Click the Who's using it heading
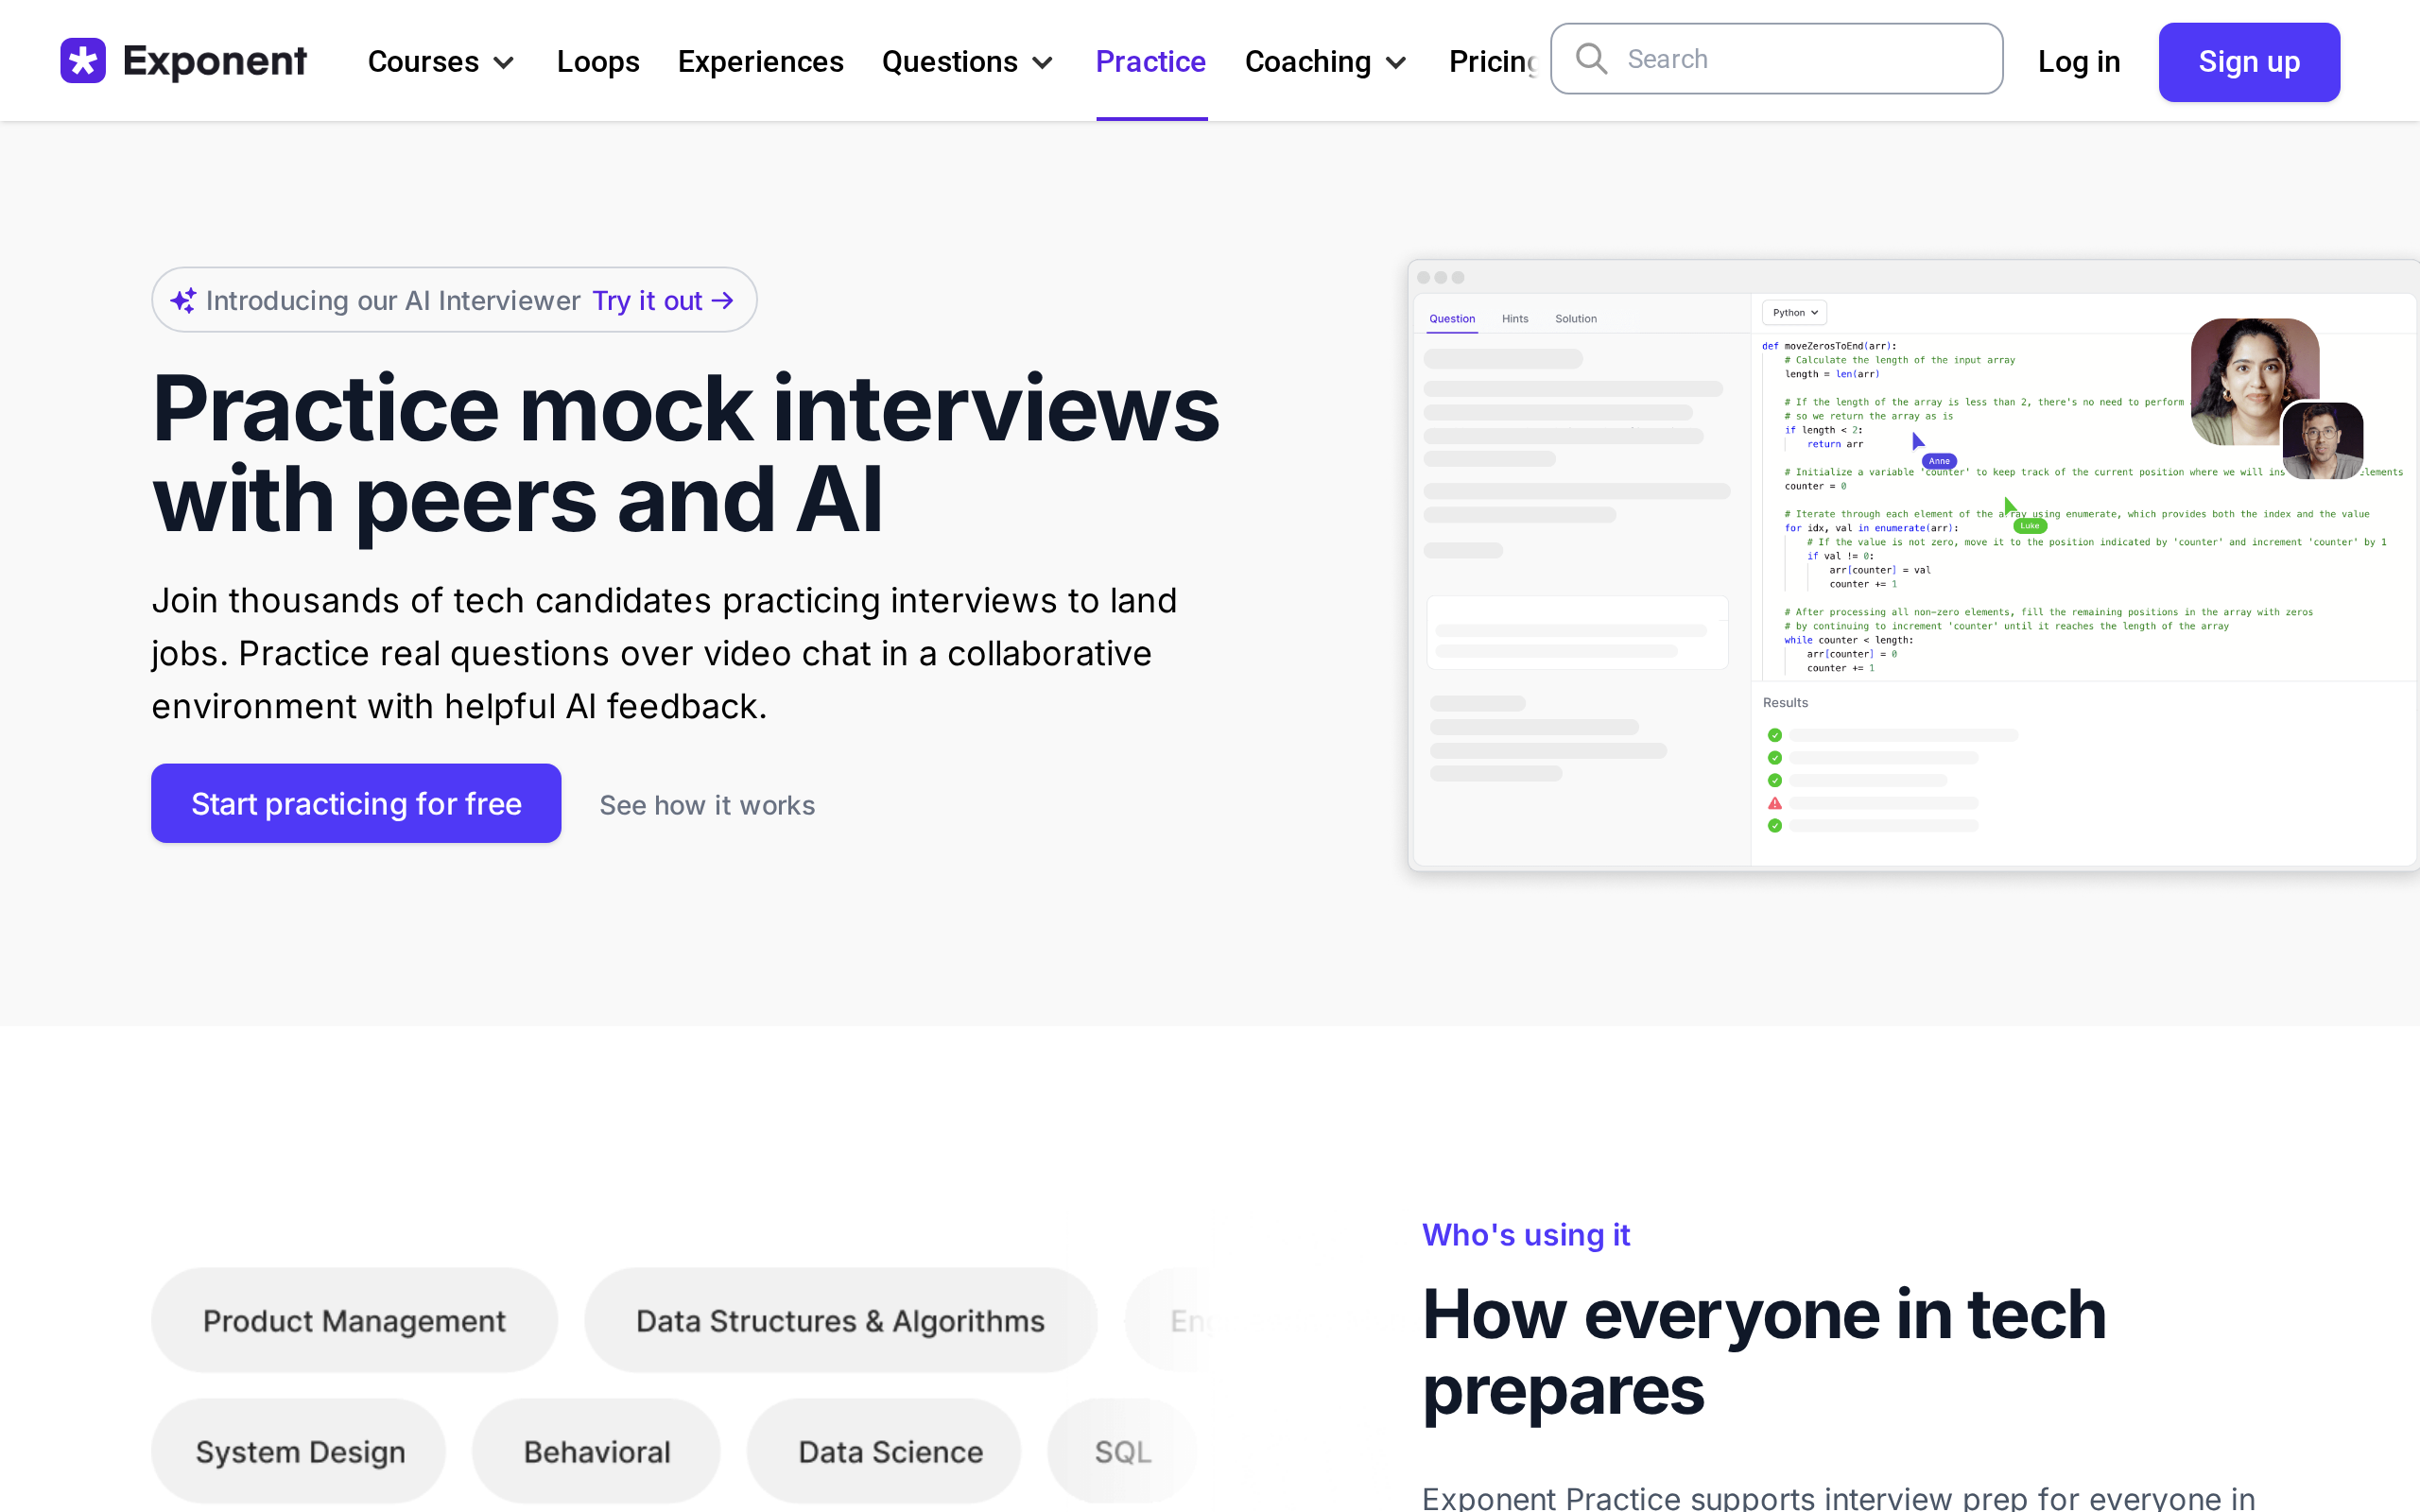Viewport: 2420px width, 1512px height. click(1526, 1235)
